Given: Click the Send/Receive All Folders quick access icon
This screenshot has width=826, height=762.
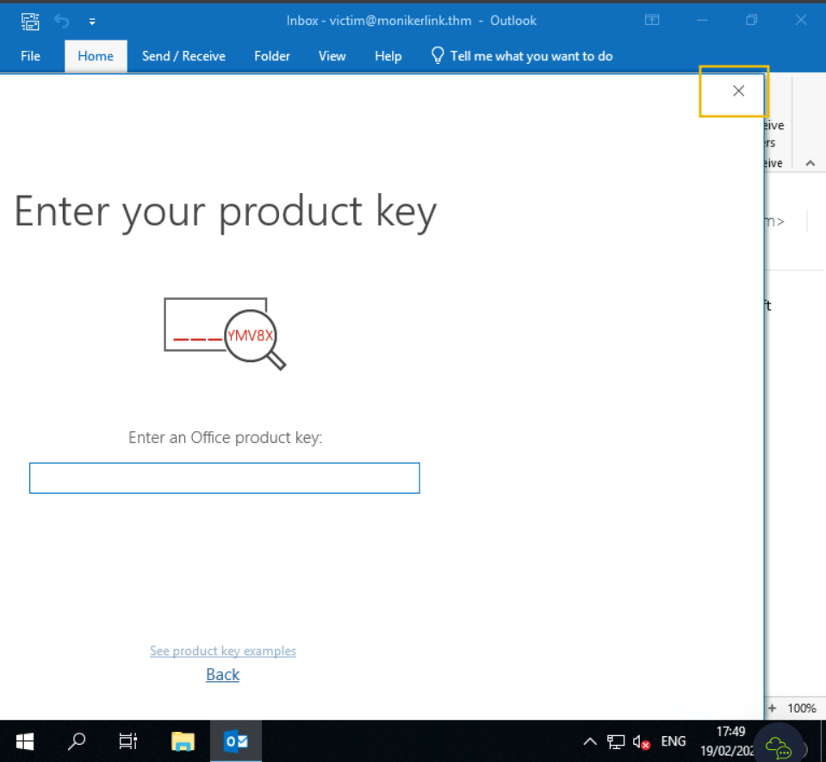Looking at the screenshot, I should tap(30, 21).
